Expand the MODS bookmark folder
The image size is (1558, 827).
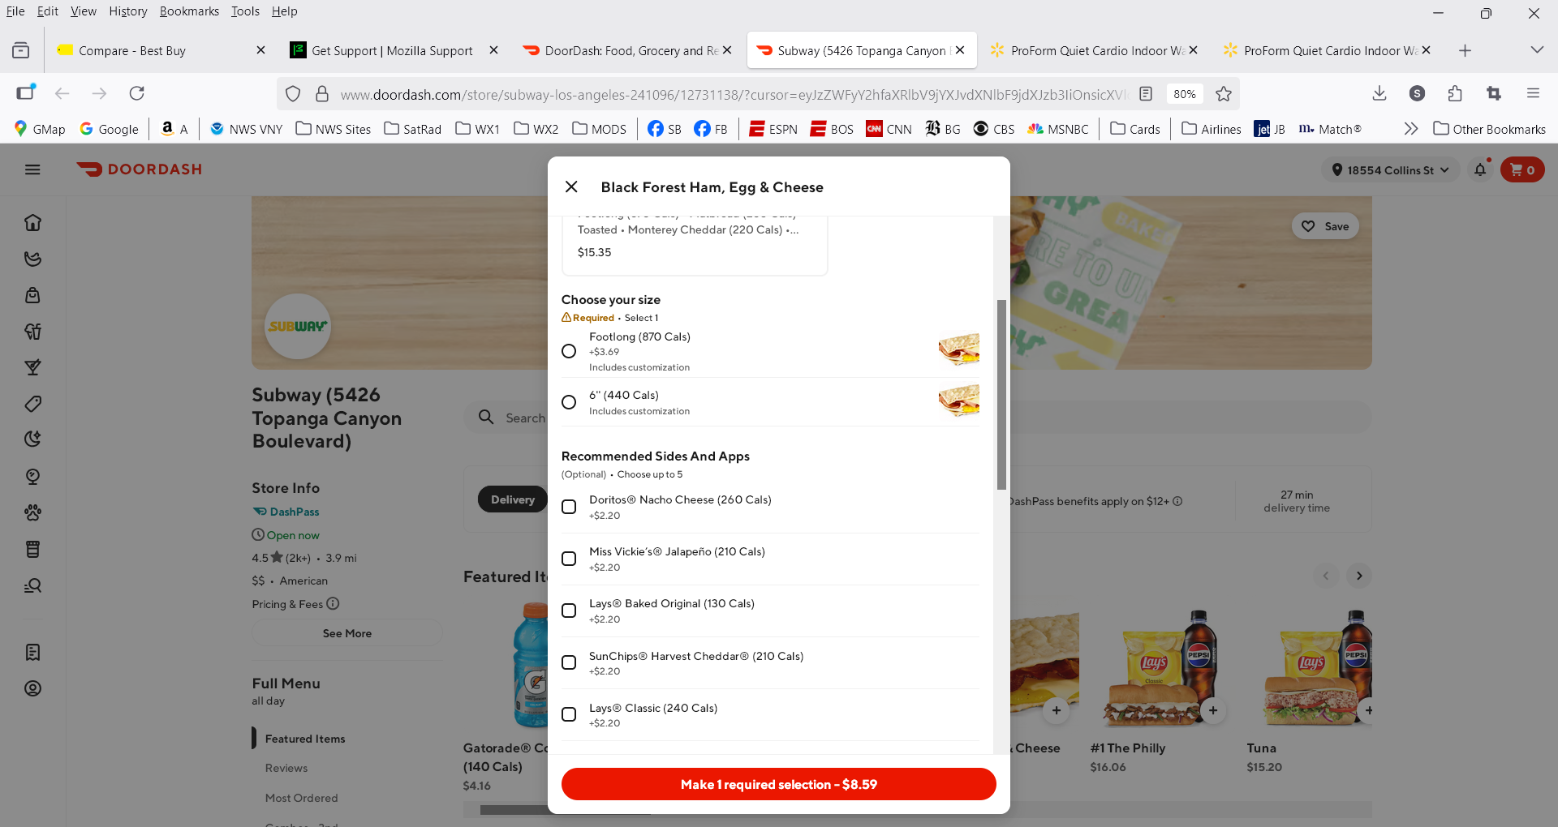[x=599, y=129]
